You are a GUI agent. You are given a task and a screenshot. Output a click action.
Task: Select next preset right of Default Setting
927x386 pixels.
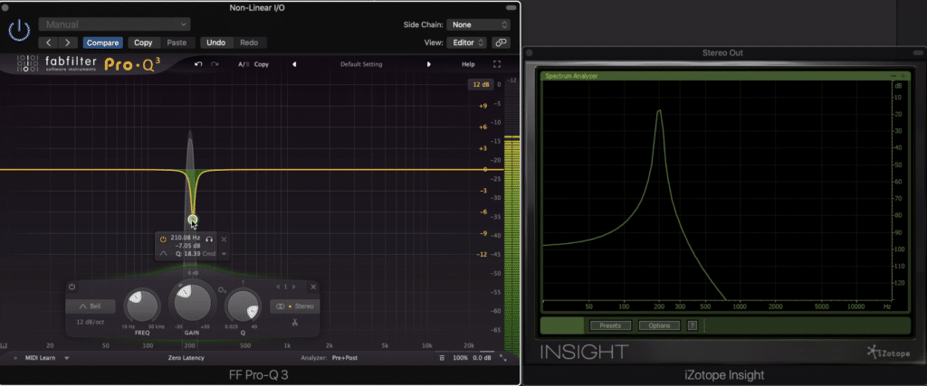(429, 64)
